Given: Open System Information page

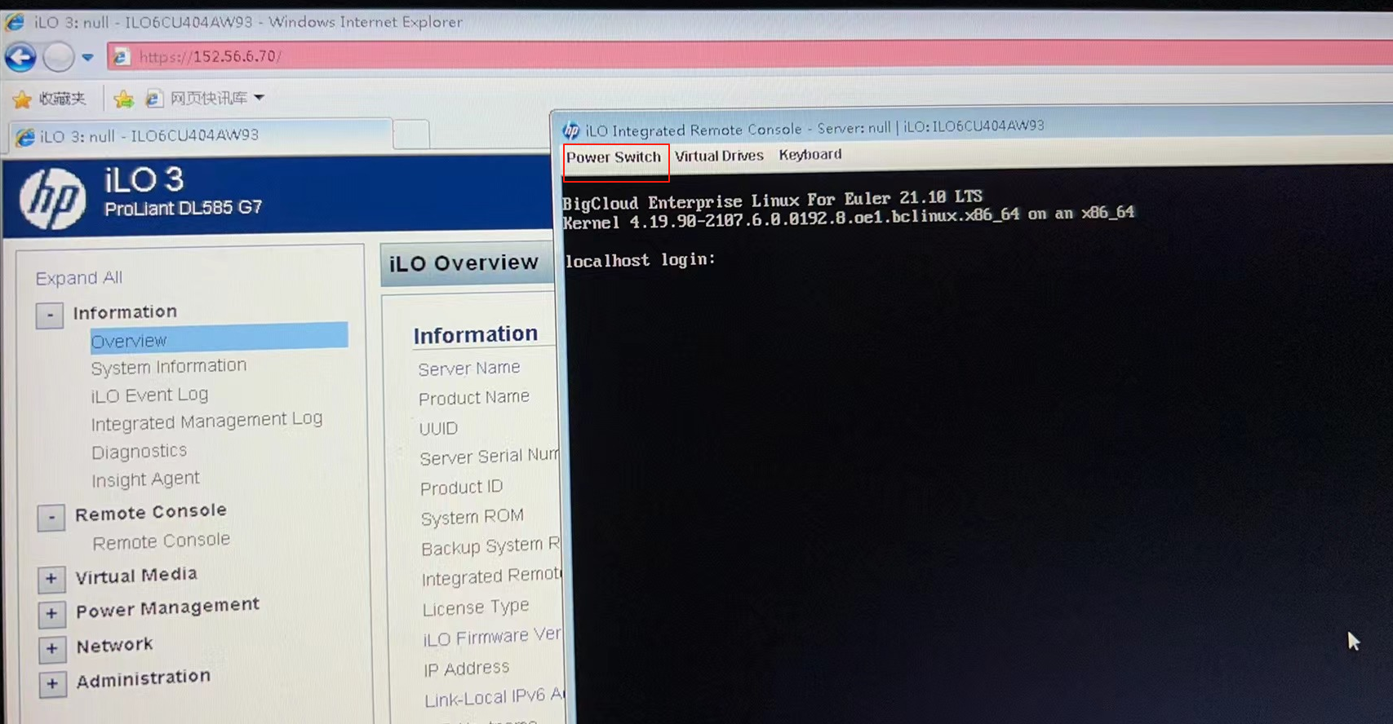Looking at the screenshot, I should 168,367.
